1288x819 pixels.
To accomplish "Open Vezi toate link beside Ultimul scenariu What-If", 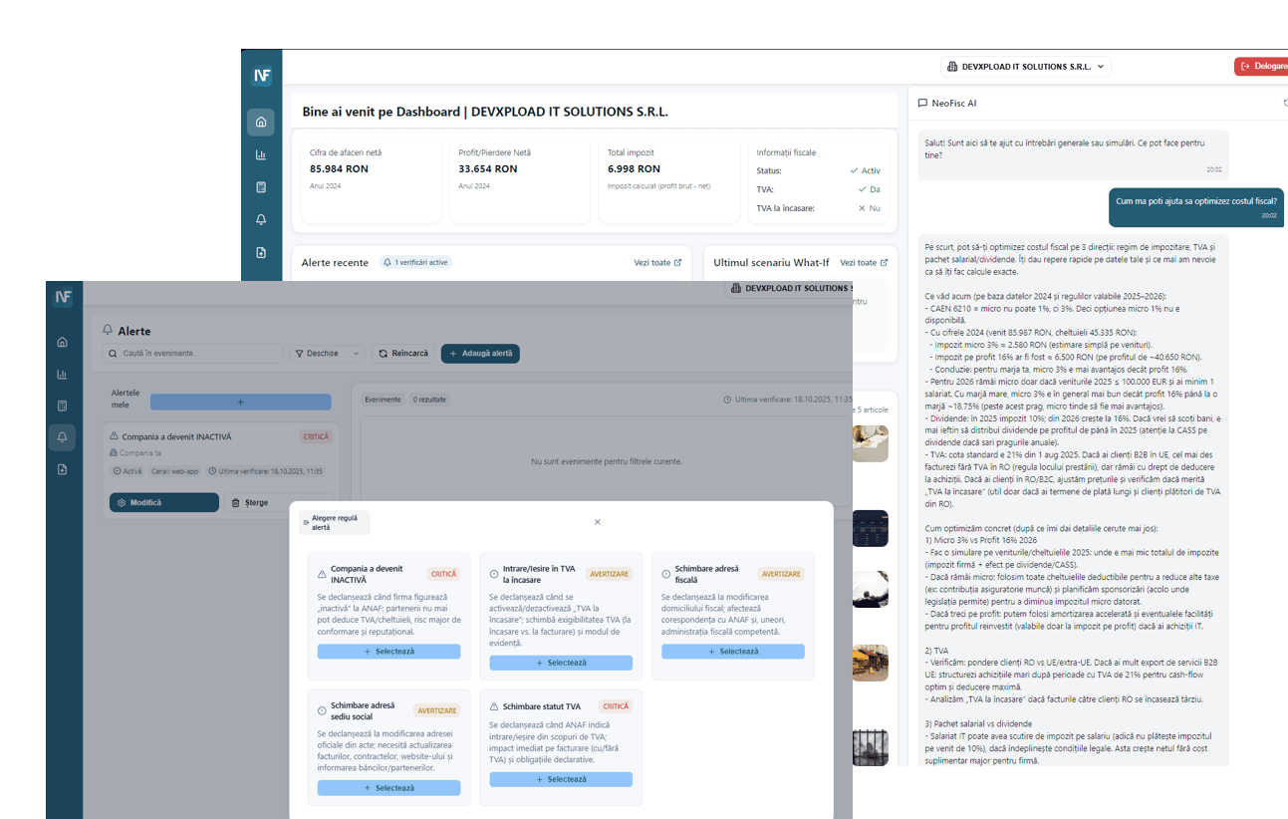I will tap(863, 263).
